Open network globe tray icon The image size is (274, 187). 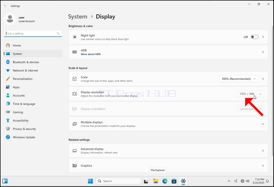coord(242,181)
